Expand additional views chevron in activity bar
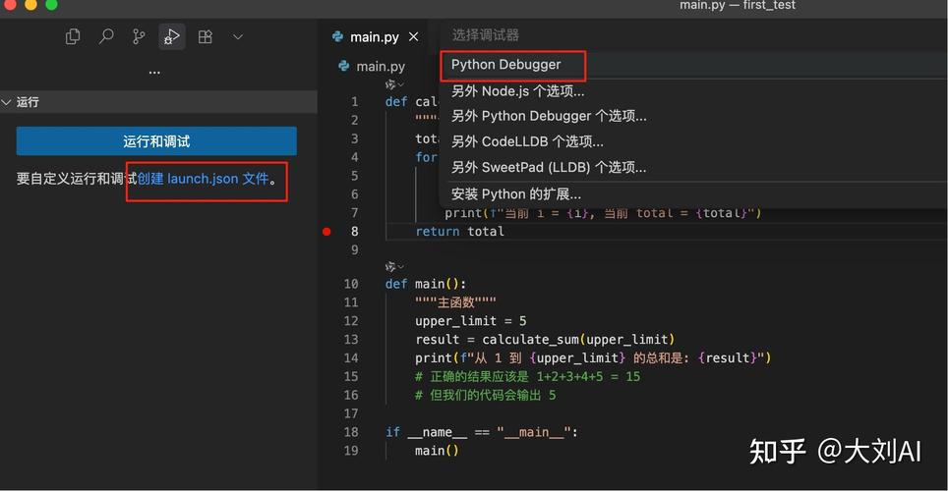948x491 pixels. point(238,37)
